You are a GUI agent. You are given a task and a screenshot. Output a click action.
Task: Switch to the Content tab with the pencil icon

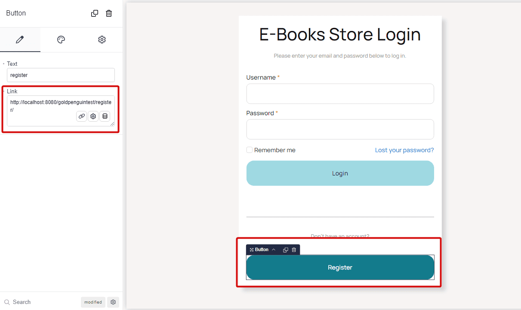(x=20, y=40)
